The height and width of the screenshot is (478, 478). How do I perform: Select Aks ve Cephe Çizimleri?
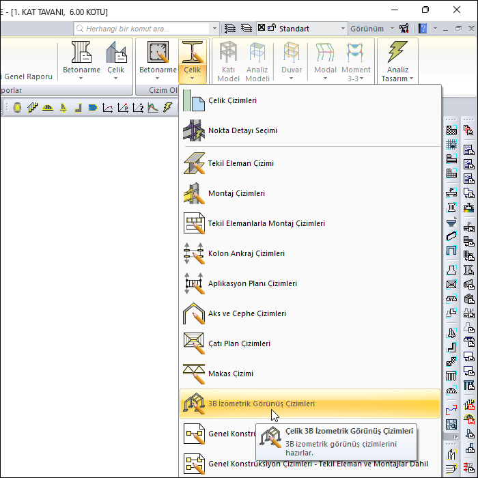310,313
